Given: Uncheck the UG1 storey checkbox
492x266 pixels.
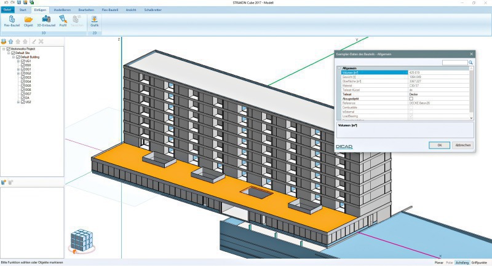Looking at the screenshot, I should 23,61.
